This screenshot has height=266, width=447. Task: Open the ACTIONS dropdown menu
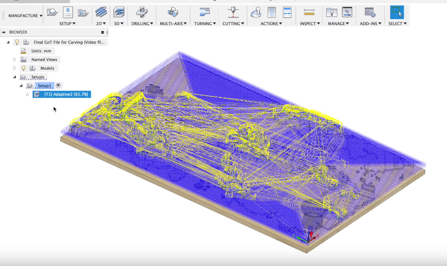point(271,23)
